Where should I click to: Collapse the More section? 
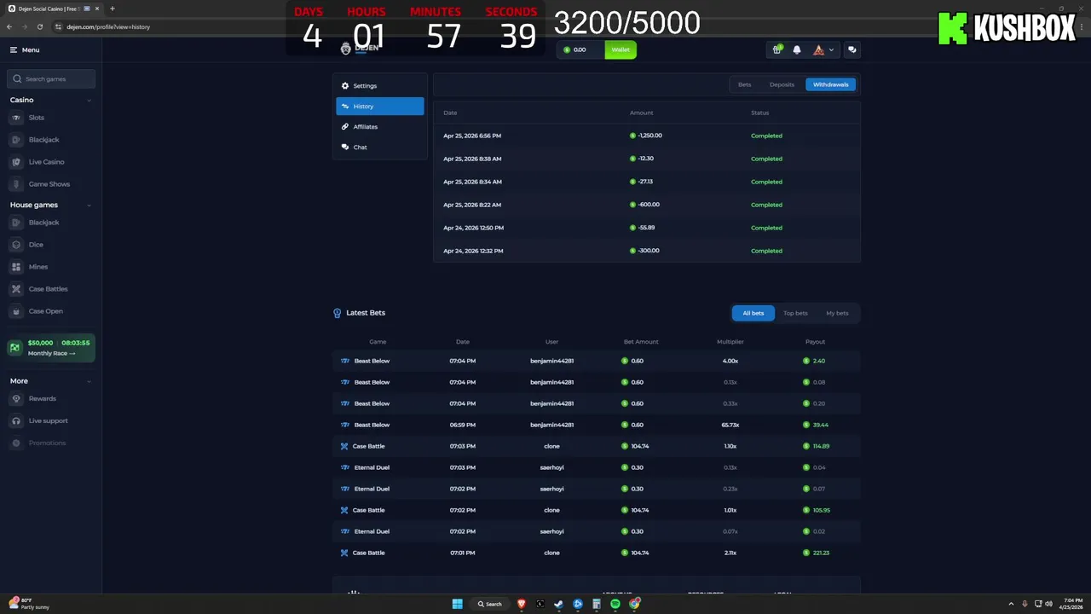[x=89, y=381]
